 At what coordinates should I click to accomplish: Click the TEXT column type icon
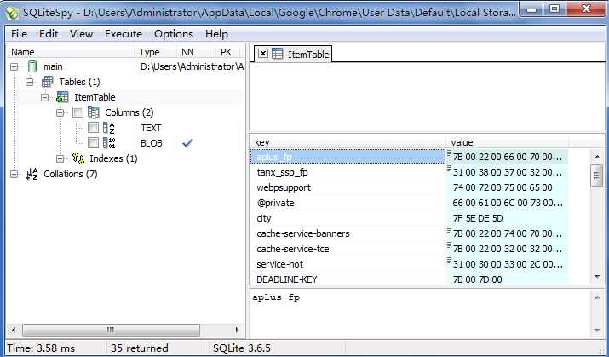(109, 128)
